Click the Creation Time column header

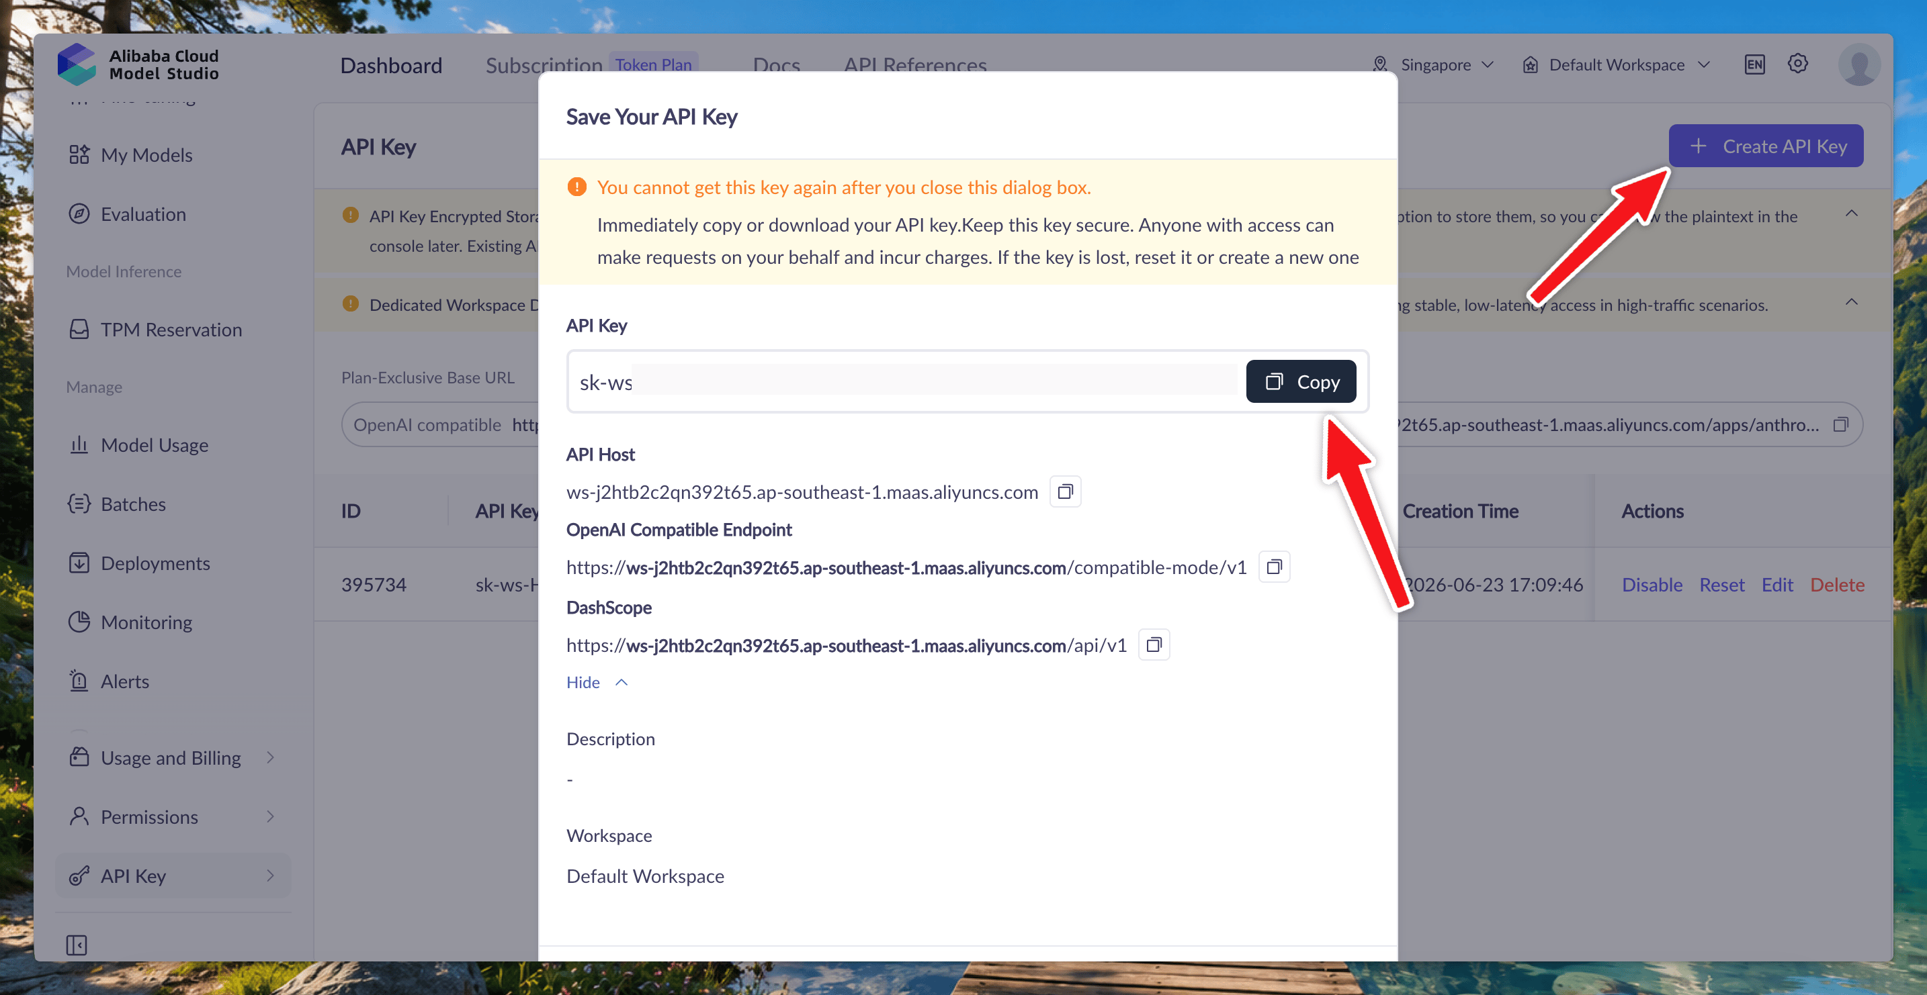click(x=1459, y=510)
